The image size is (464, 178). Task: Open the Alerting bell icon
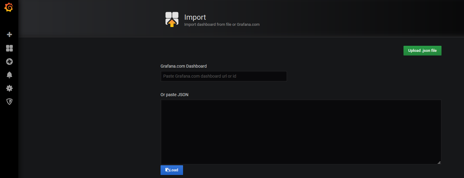click(9, 75)
